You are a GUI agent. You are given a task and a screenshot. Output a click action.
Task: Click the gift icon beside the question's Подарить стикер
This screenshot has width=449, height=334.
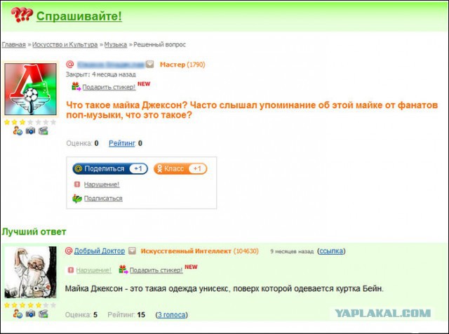coord(76,86)
